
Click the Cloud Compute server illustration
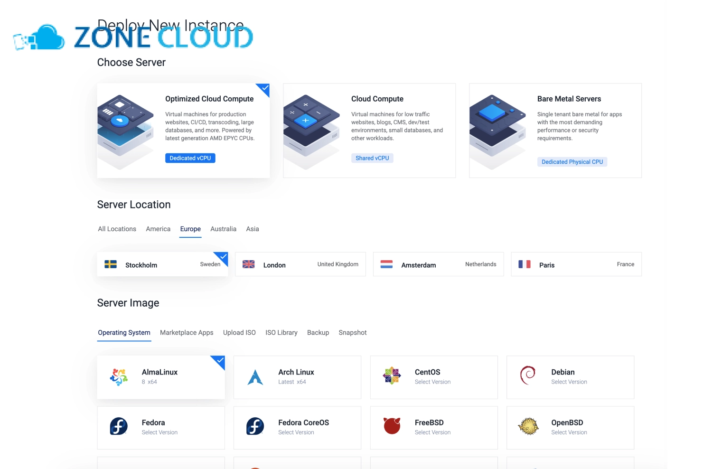coord(311,131)
